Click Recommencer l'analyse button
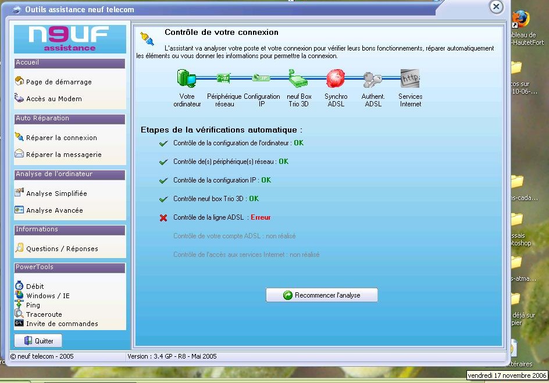Image resolution: width=549 pixels, height=383 pixels. pyautogui.click(x=322, y=295)
